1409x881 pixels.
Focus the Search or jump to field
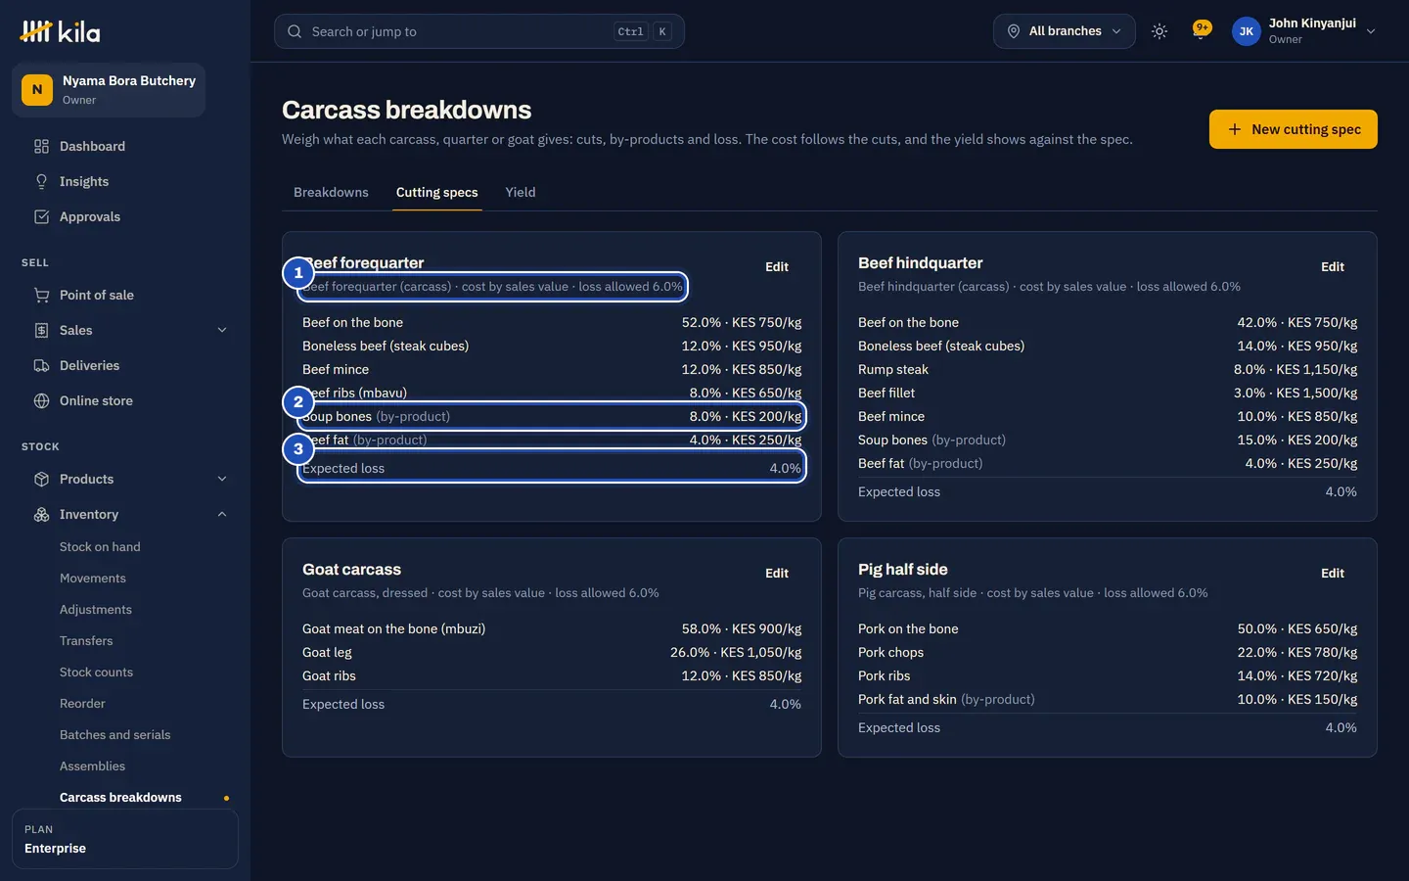479,31
